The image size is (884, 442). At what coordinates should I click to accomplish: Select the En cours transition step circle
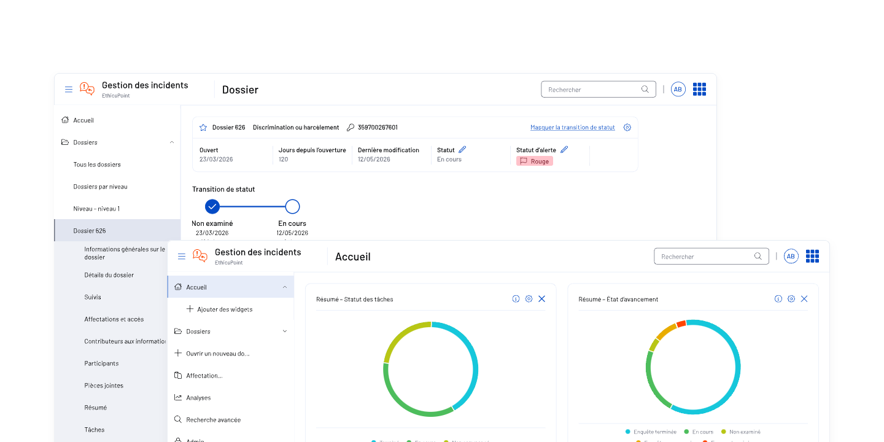click(x=292, y=206)
